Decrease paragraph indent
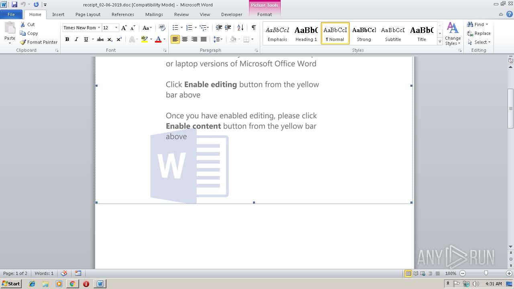This screenshot has height=289, width=514. [x=219, y=28]
